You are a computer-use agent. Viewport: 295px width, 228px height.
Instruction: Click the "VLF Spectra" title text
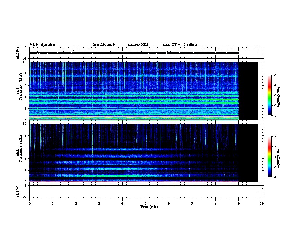42,45
